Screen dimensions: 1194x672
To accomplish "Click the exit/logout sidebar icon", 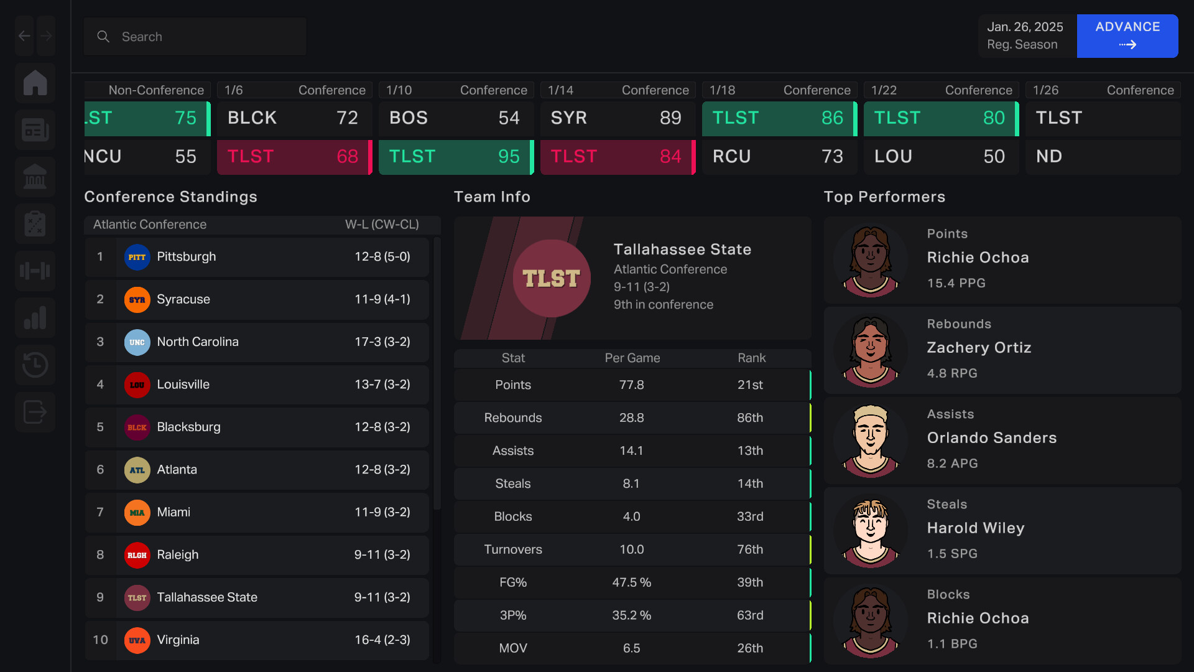I will coord(35,412).
